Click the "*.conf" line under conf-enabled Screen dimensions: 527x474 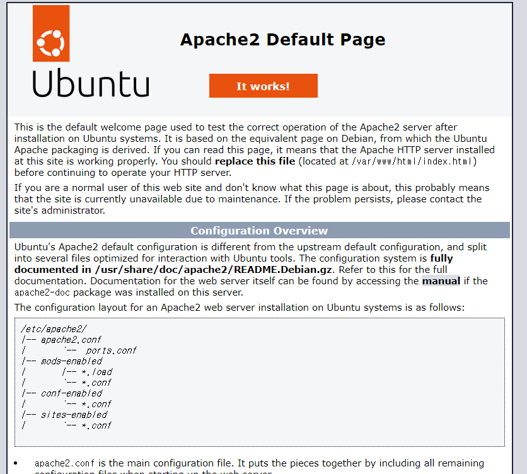[96, 404]
